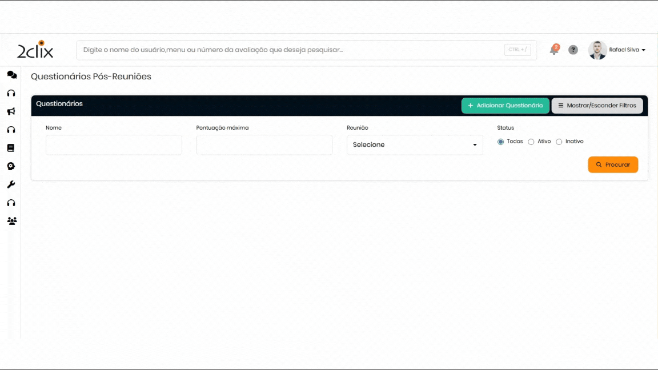Click the megaphone icon in sidebar
The width and height of the screenshot is (658, 370).
pos(11,111)
